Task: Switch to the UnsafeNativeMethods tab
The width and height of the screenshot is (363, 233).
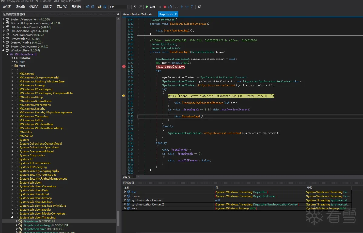Action: [x=138, y=14]
